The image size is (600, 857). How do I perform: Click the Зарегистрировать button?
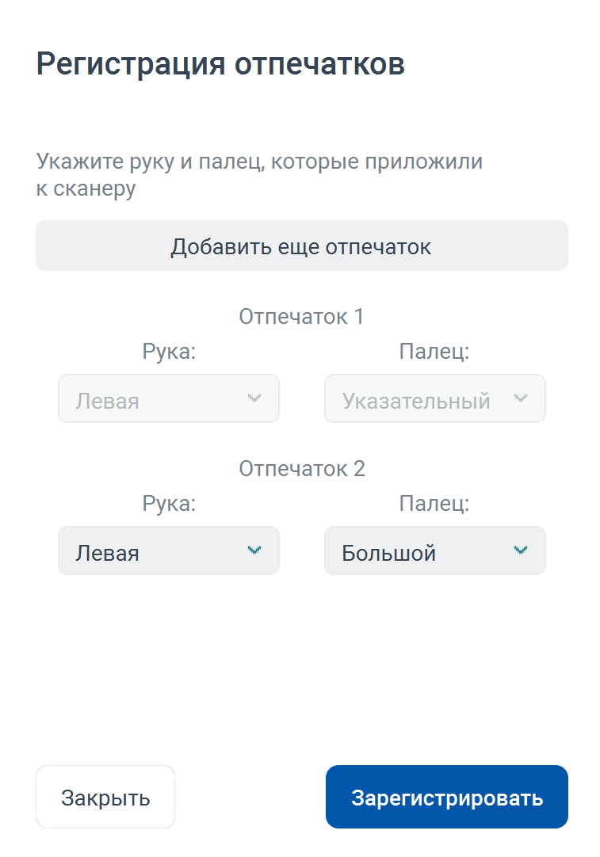coord(447,797)
